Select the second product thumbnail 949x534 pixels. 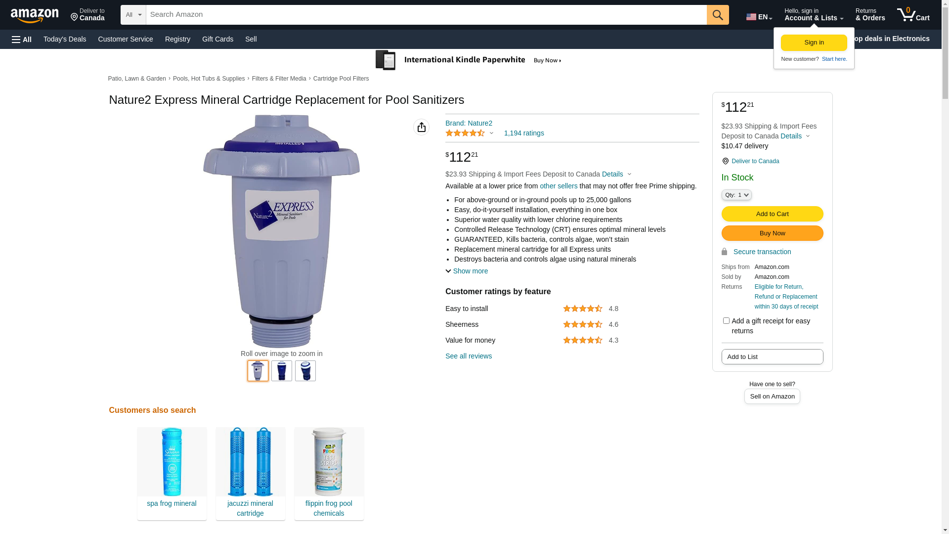point(282,371)
